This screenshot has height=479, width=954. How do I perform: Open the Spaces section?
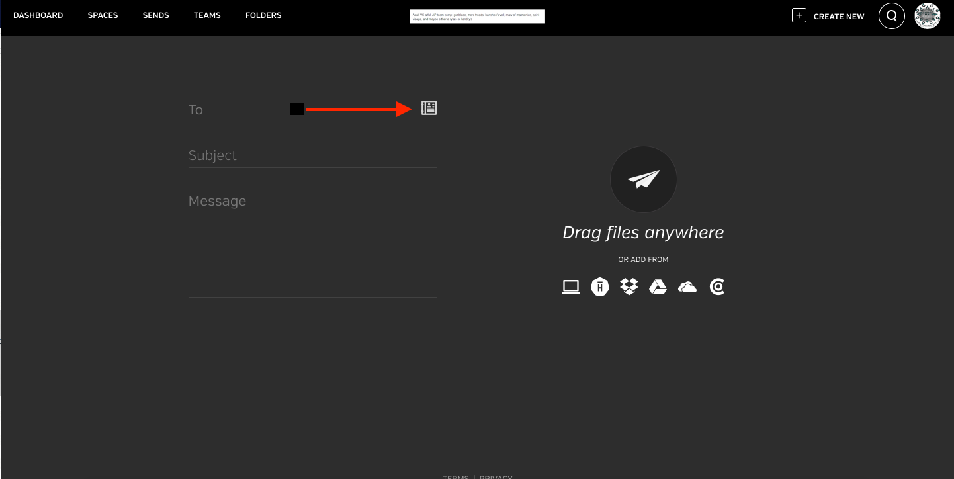[x=103, y=15]
